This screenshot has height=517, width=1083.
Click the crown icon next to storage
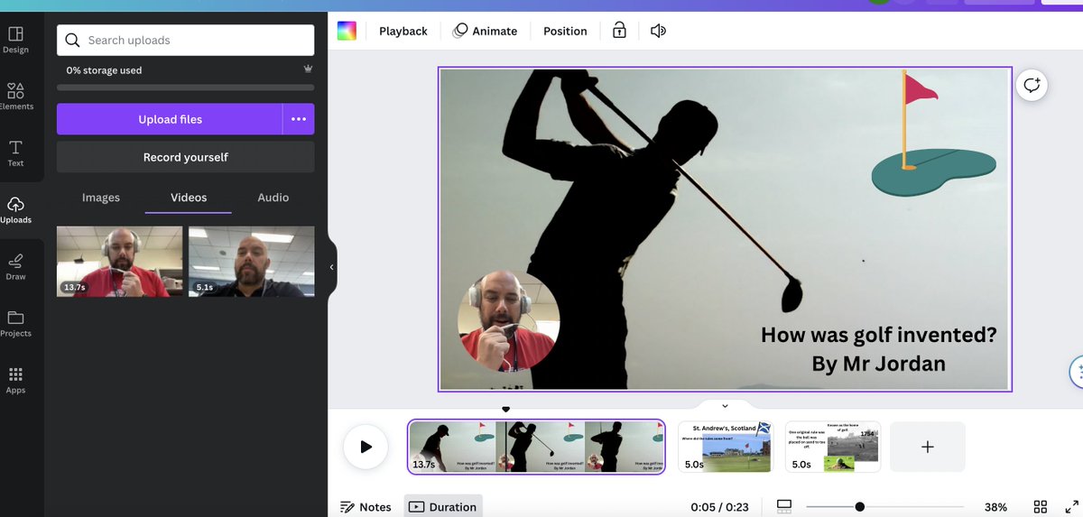(308, 69)
